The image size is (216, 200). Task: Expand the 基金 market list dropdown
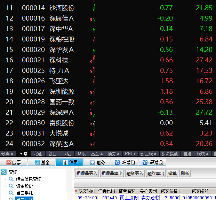click(97, 154)
